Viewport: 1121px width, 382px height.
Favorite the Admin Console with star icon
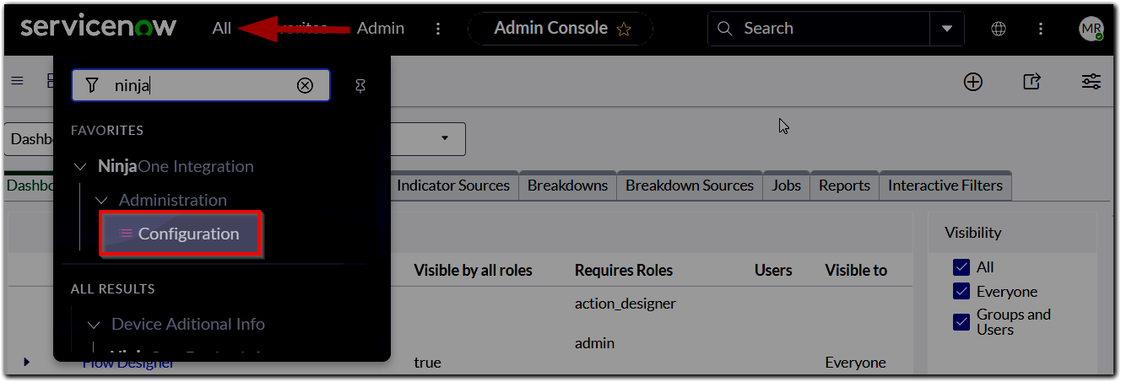click(x=624, y=30)
